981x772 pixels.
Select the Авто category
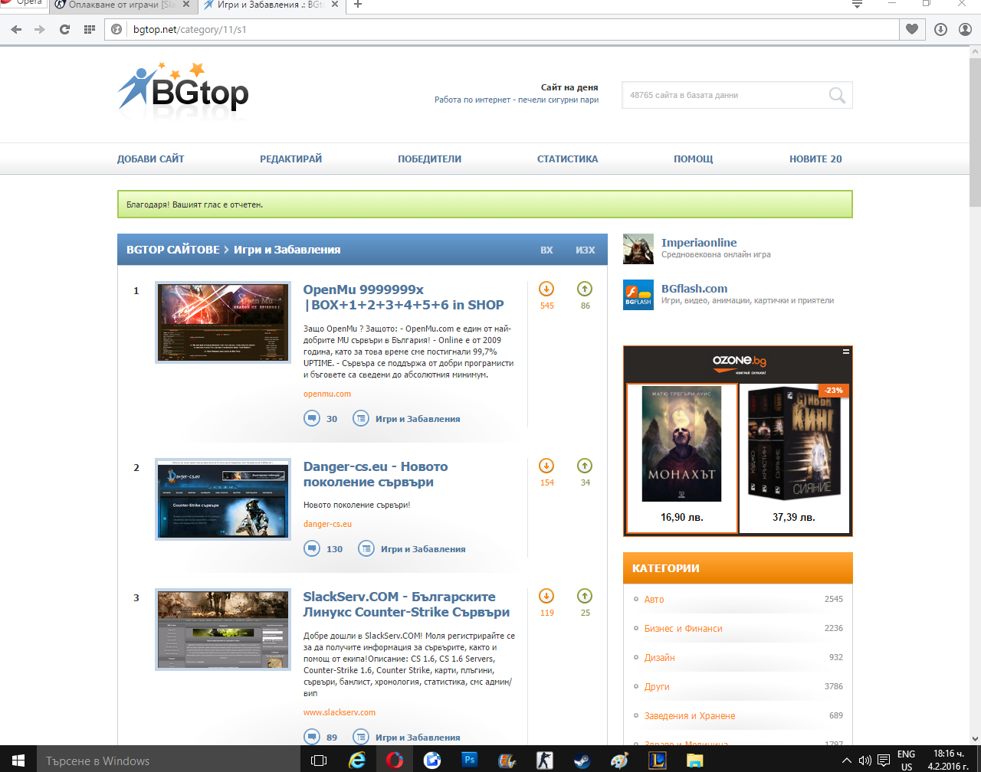[x=654, y=599]
